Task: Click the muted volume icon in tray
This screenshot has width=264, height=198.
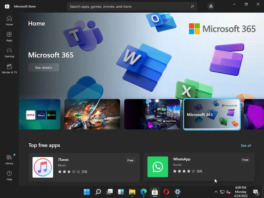Action: point(228,192)
